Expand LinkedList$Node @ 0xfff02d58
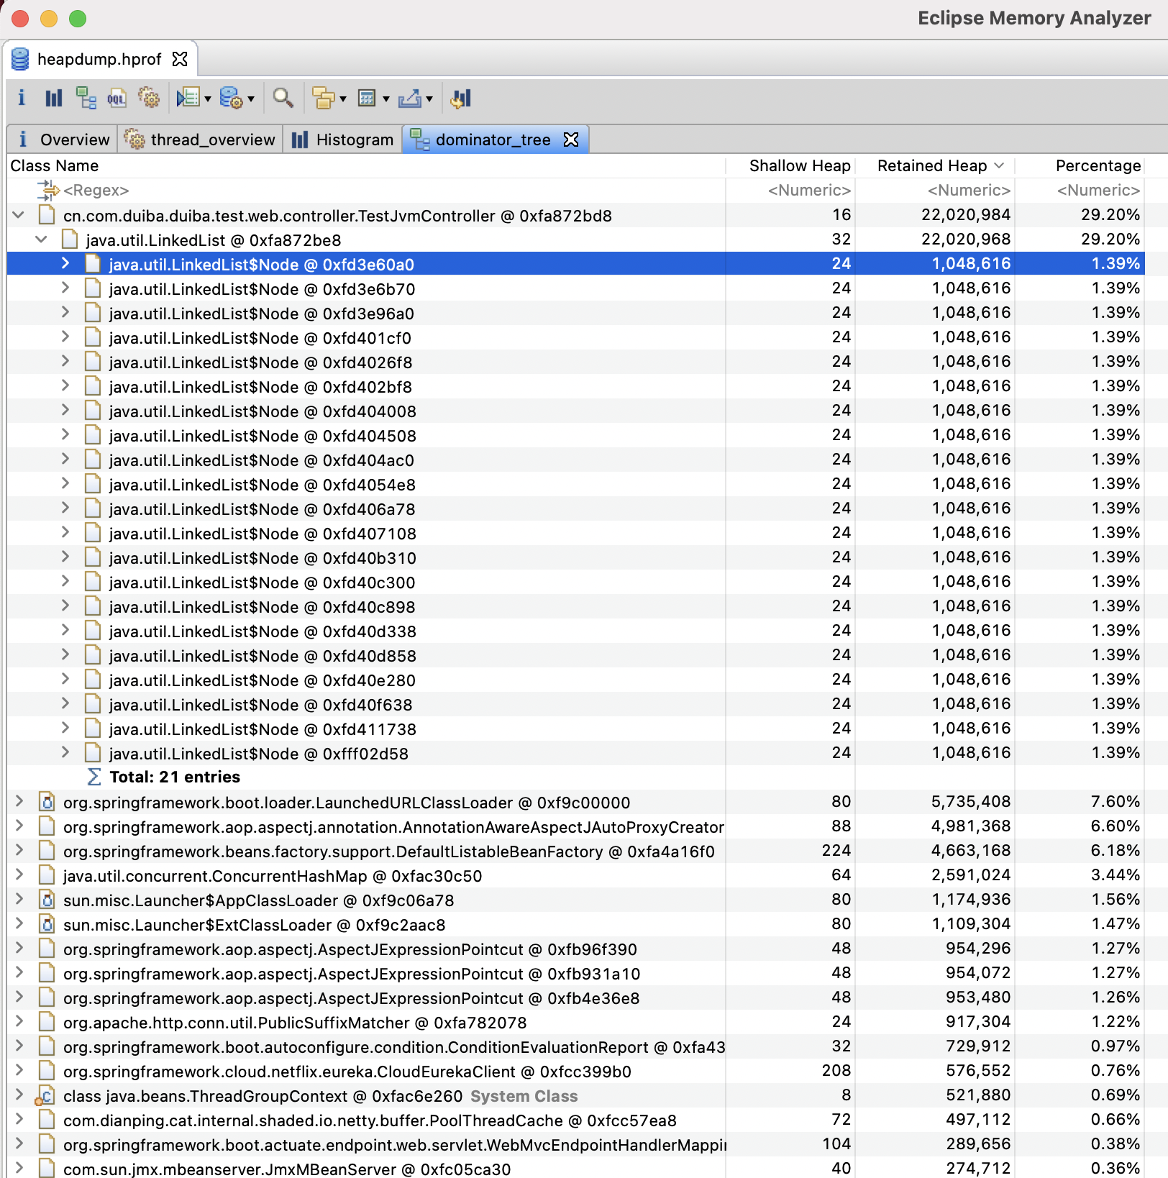 (65, 752)
